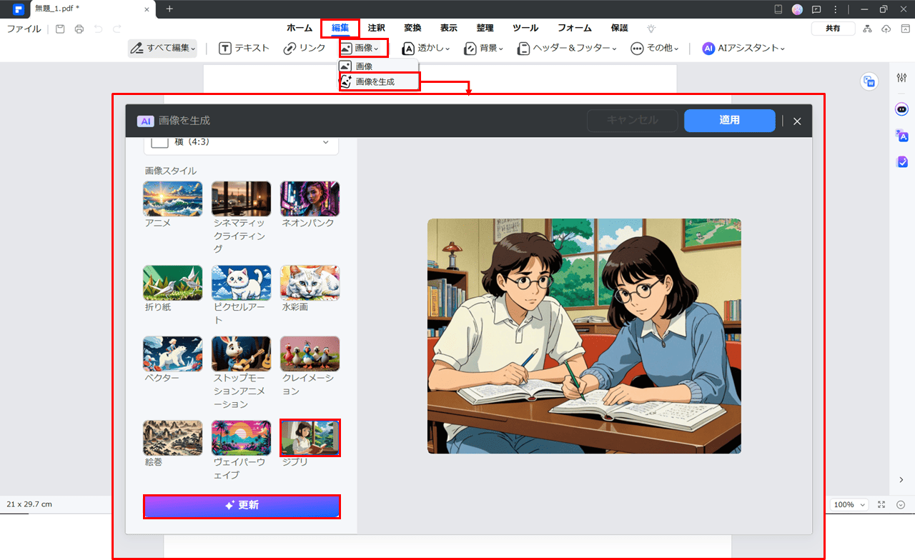
Task: Open the properties sliders icon in sidebar
Action: coord(901,77)
